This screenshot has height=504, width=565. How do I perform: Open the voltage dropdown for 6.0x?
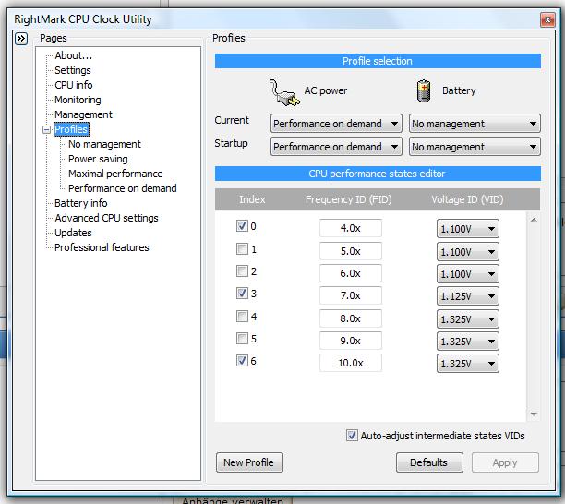click(468, 274)
